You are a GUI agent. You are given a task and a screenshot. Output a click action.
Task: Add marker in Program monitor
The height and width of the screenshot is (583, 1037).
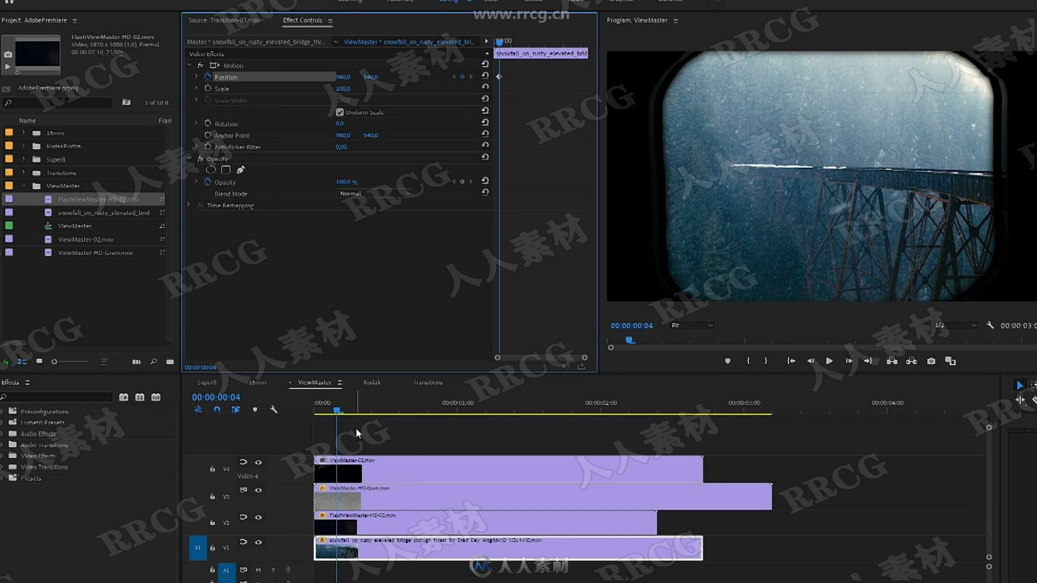(728, 361)
